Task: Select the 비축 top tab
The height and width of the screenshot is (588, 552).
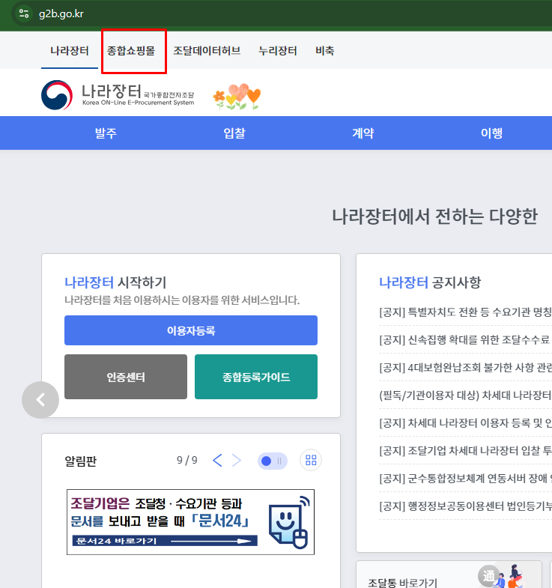Action: (325, 51)
